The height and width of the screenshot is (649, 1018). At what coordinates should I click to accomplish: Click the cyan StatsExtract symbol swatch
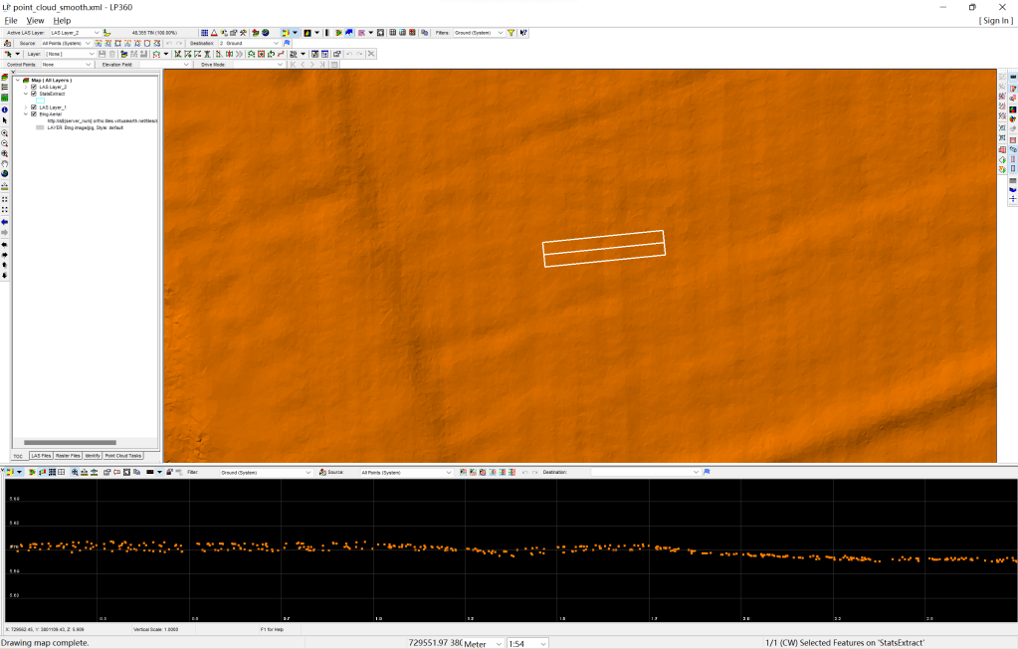[41, 101]
